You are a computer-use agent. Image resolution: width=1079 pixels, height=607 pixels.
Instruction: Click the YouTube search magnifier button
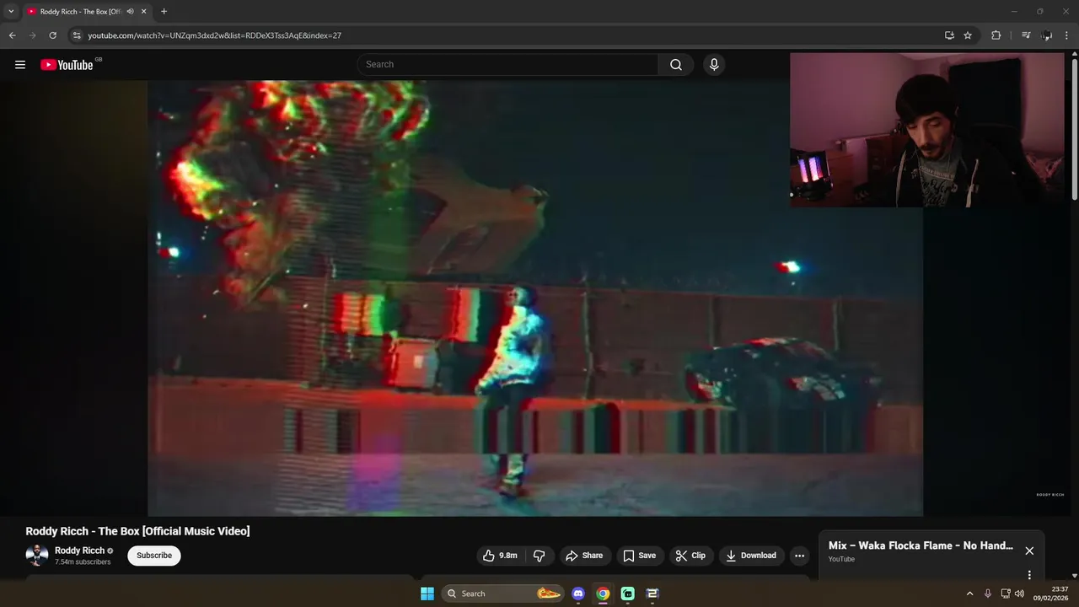[676, 65]
